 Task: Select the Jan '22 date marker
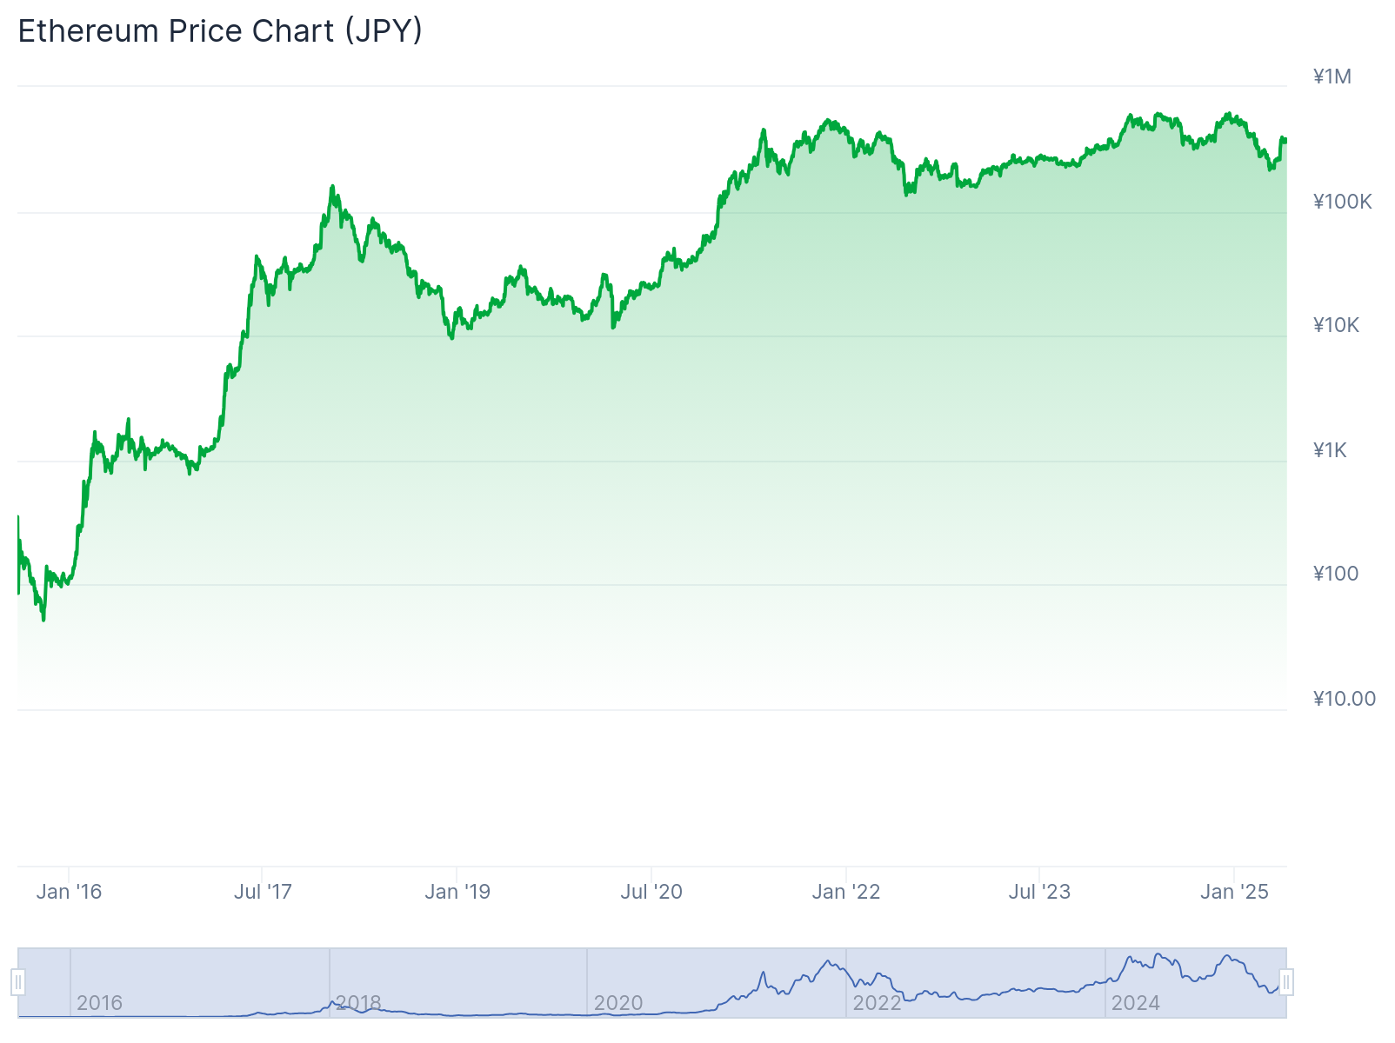click(846, 891)
